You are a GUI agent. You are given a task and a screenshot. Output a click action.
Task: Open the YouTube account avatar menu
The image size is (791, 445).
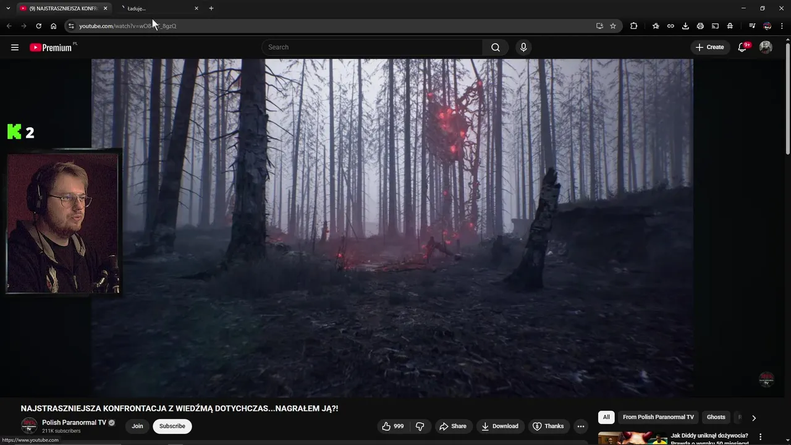point(766,47)
